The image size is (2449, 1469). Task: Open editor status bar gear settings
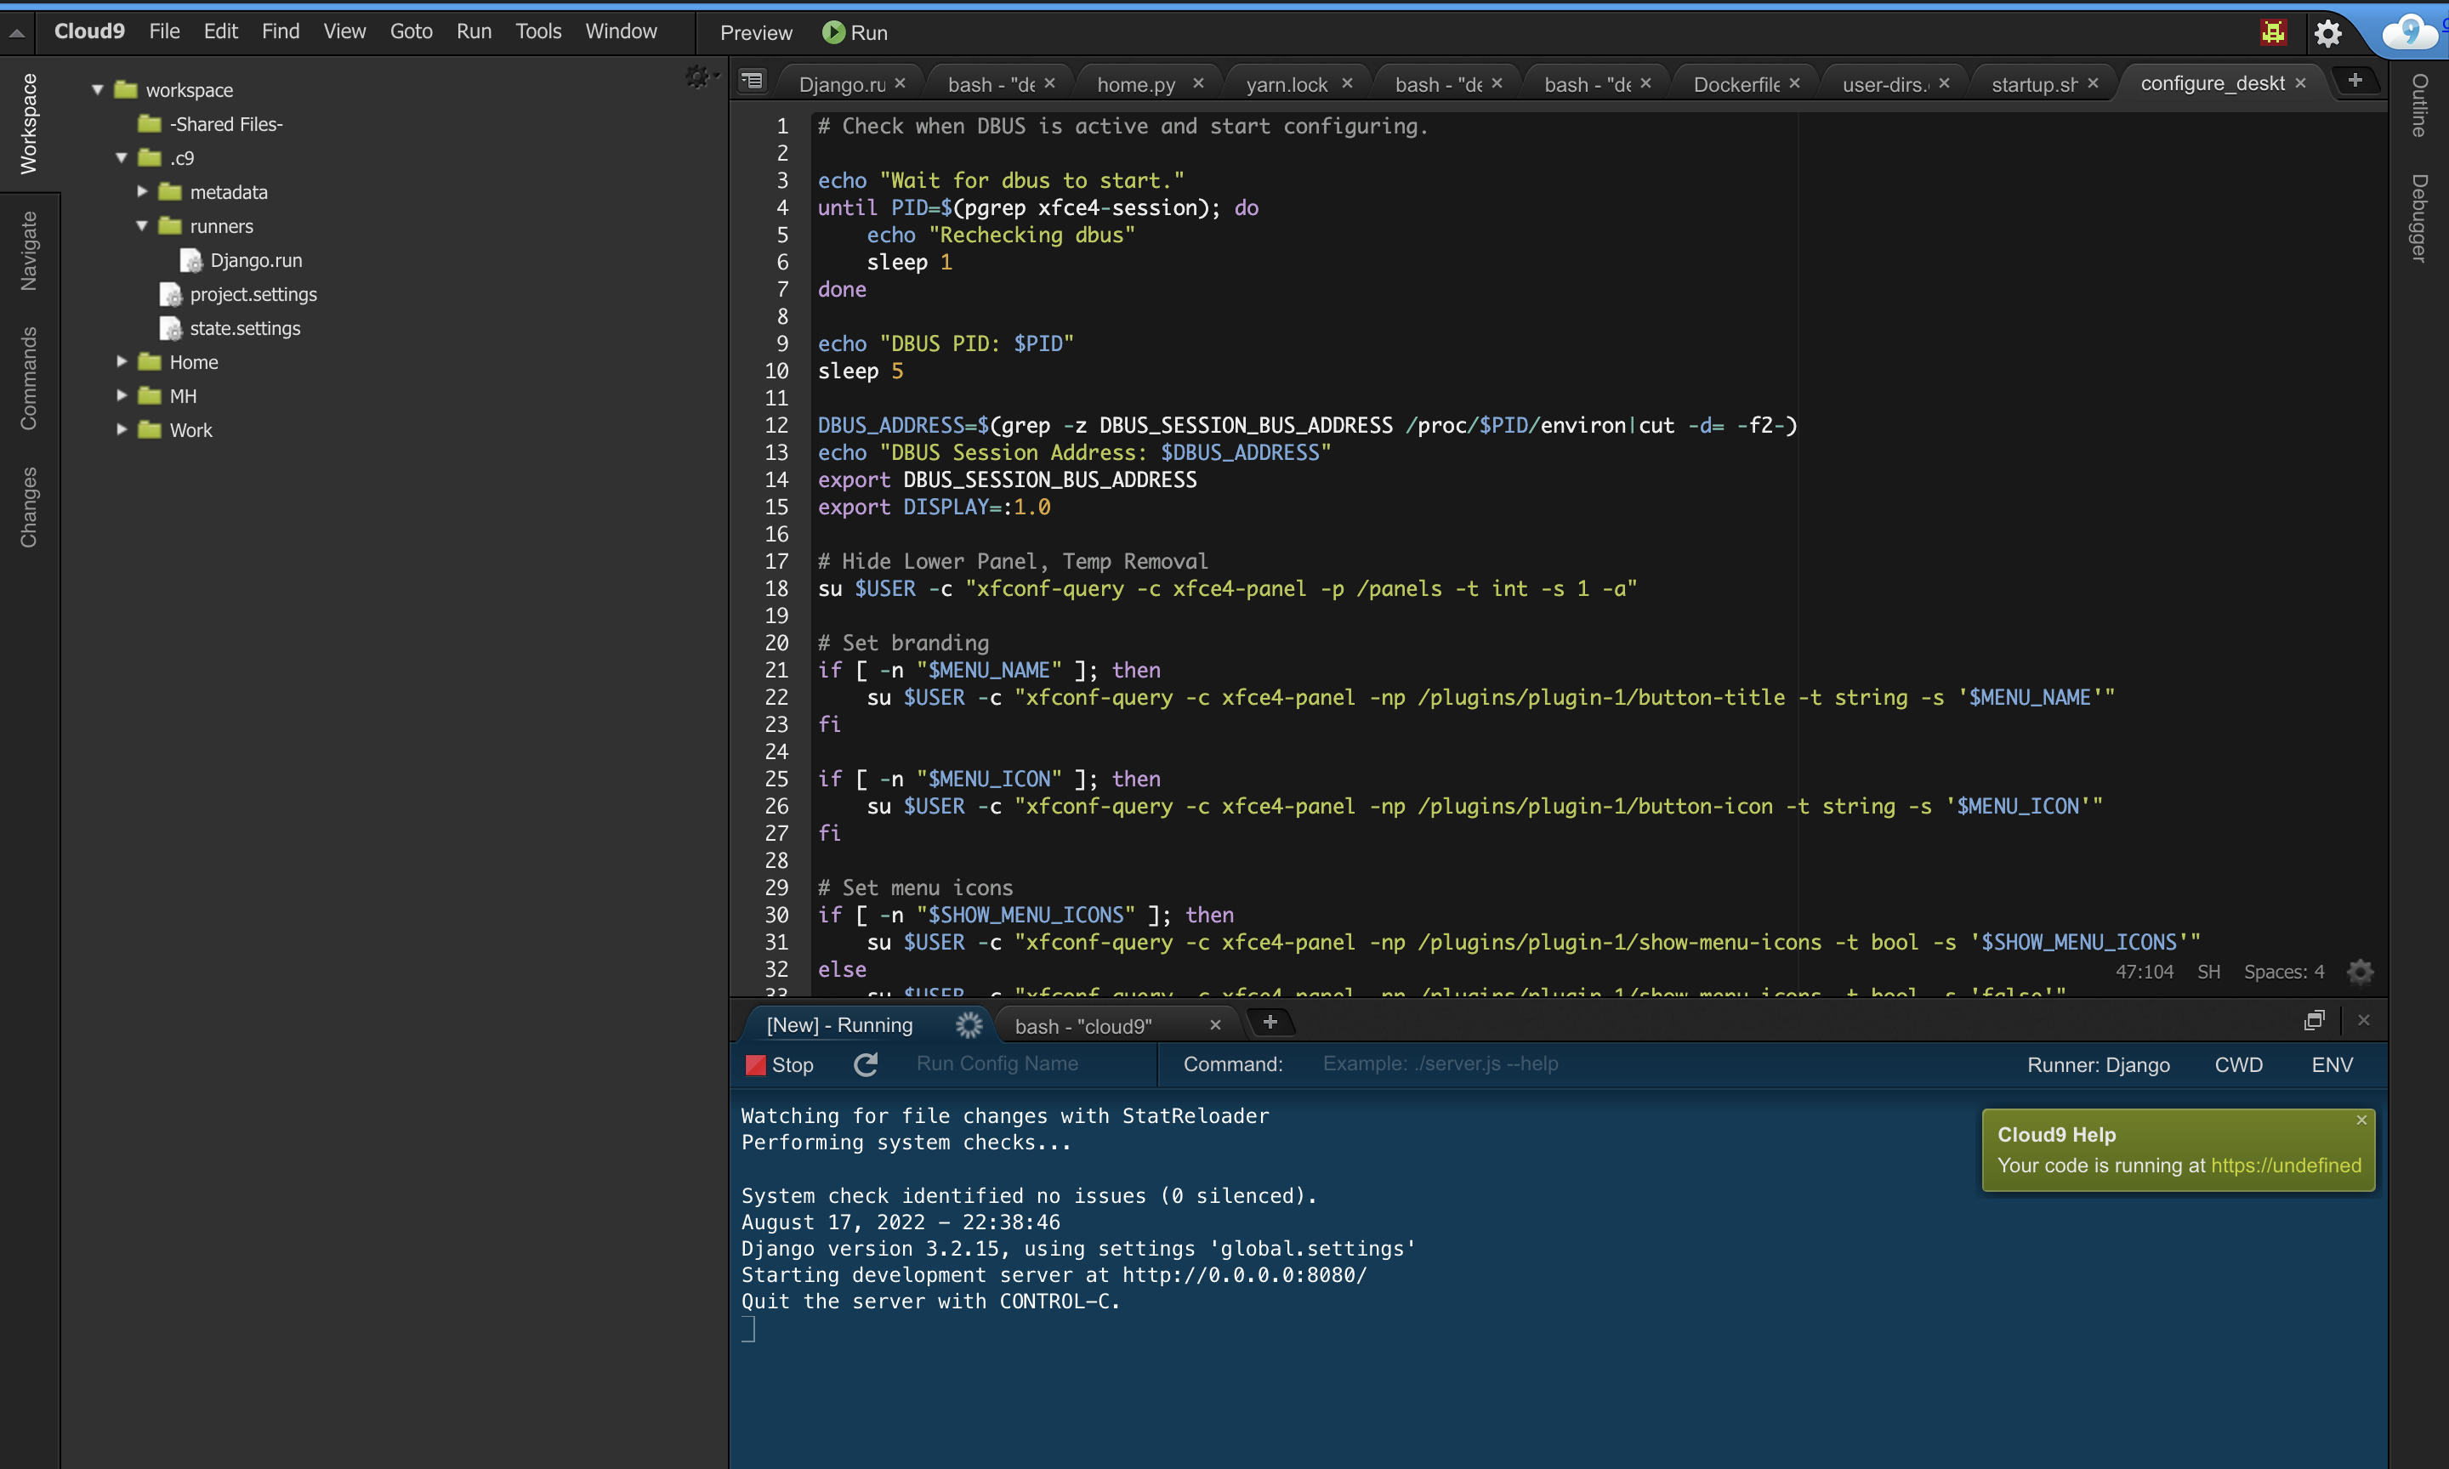(2361, 972)
